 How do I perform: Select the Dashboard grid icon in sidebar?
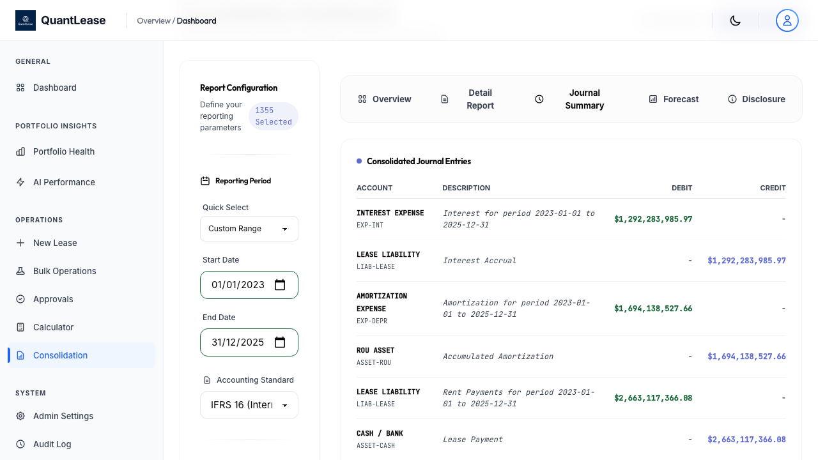point(20,88)
